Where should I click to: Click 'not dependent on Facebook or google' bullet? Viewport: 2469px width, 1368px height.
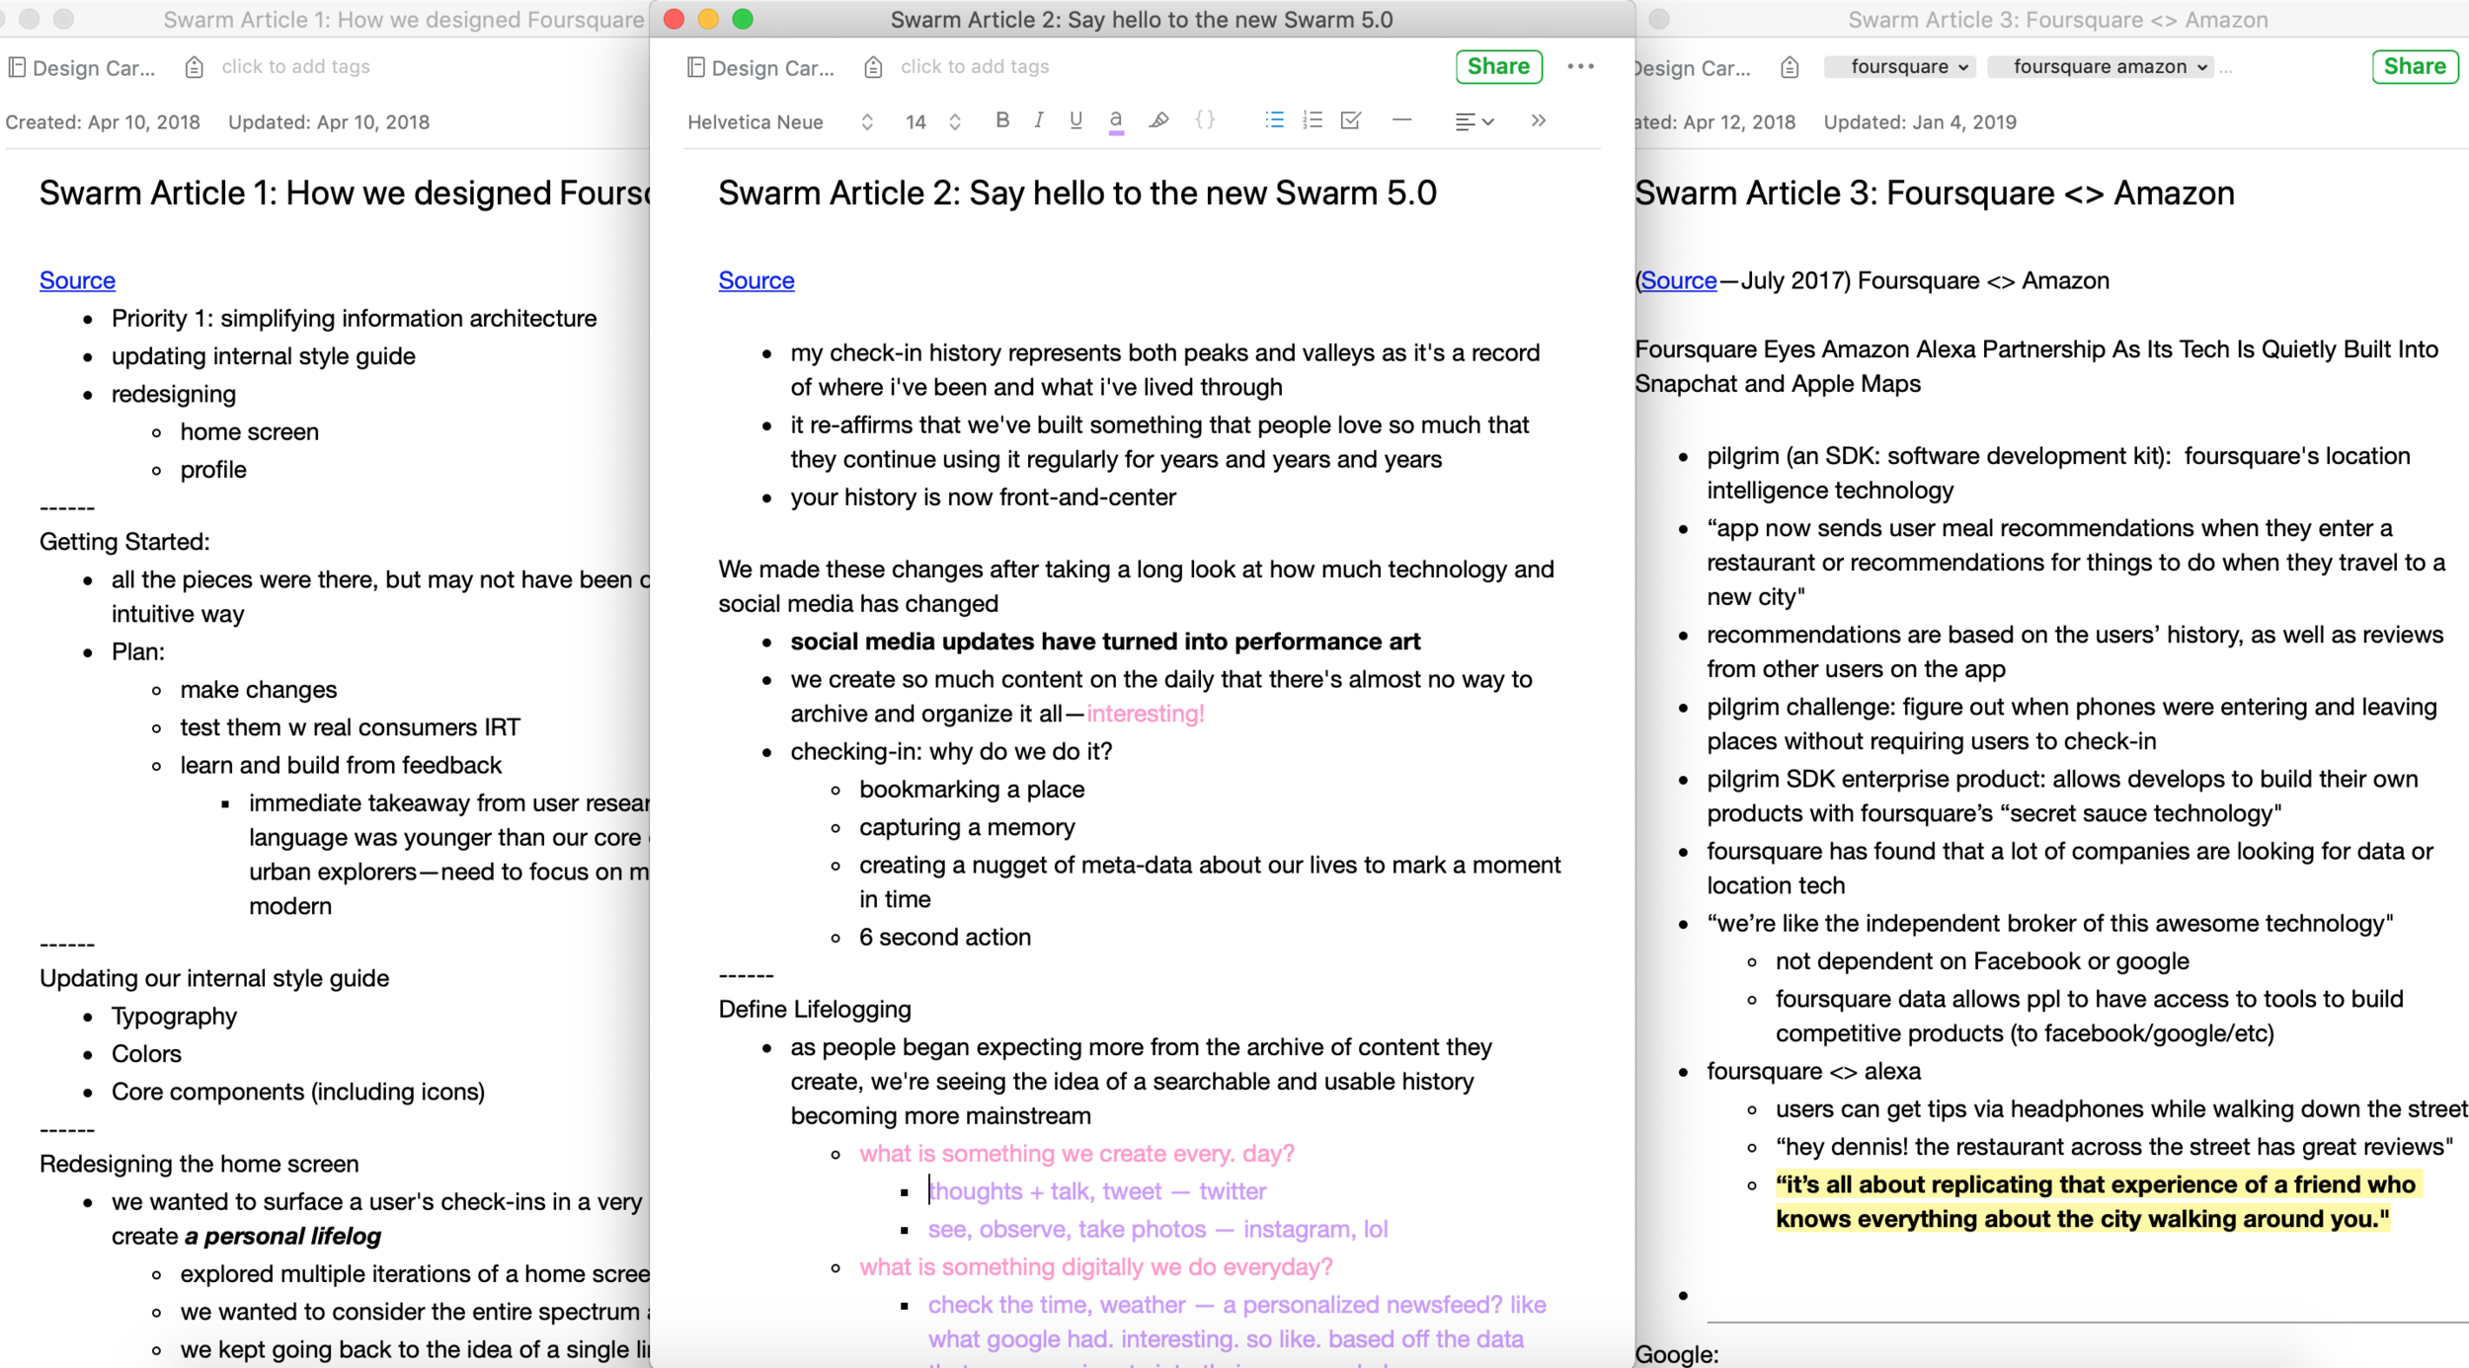pyautogui.click(x=1982, y=961)
